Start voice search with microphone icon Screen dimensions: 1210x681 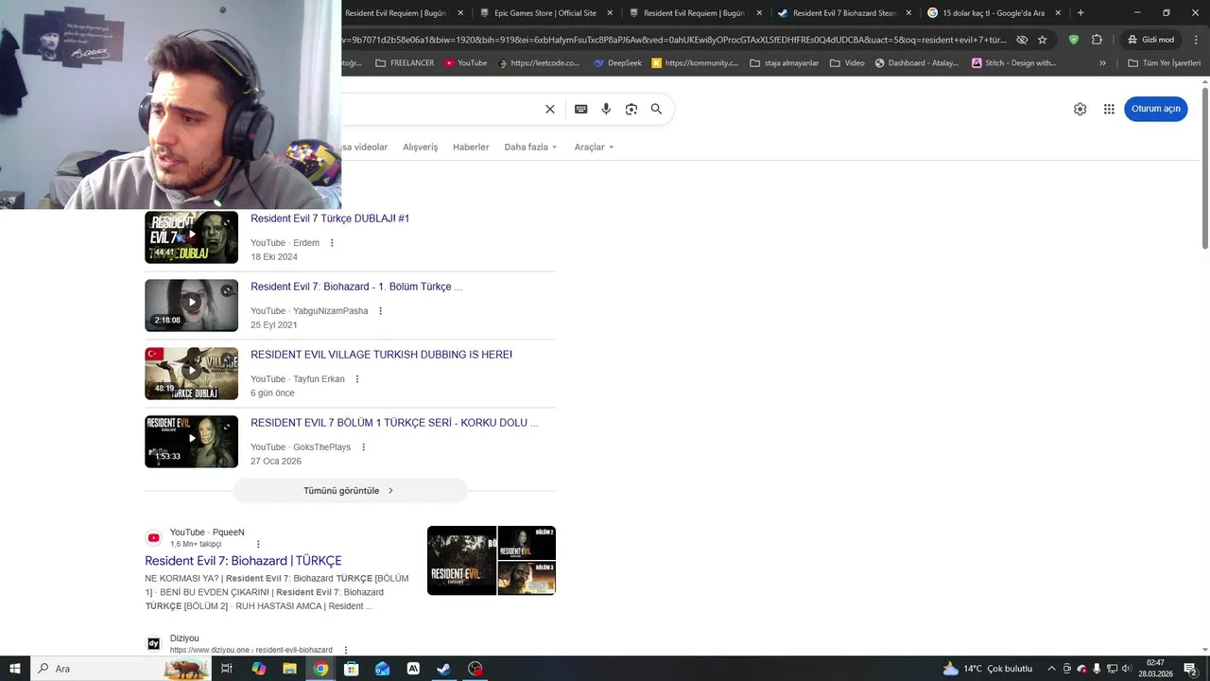click(x=606, y=109)
